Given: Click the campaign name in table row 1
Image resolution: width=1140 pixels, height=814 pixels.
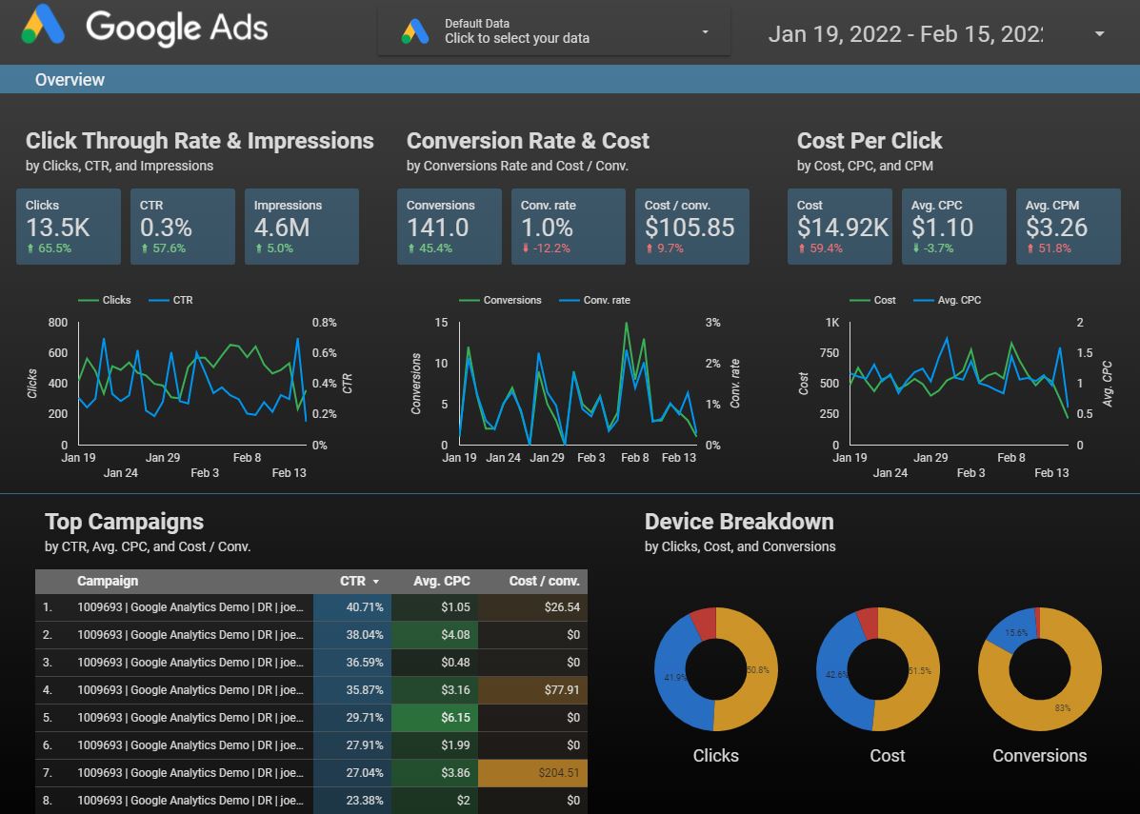Looking at the screenshot, I should (190, 606).
